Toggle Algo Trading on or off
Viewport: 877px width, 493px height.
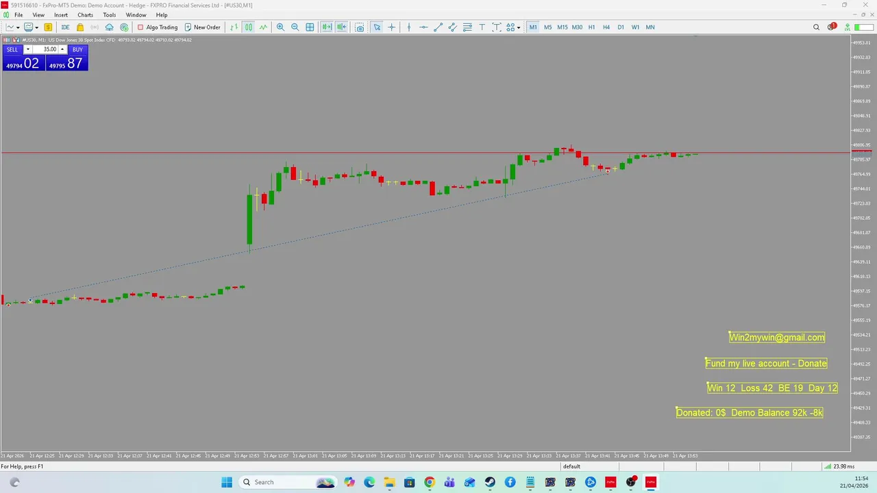coord(157,27)
